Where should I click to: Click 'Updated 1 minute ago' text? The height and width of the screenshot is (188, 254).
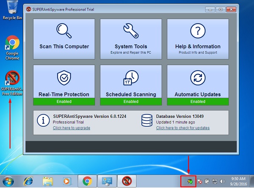175,122
